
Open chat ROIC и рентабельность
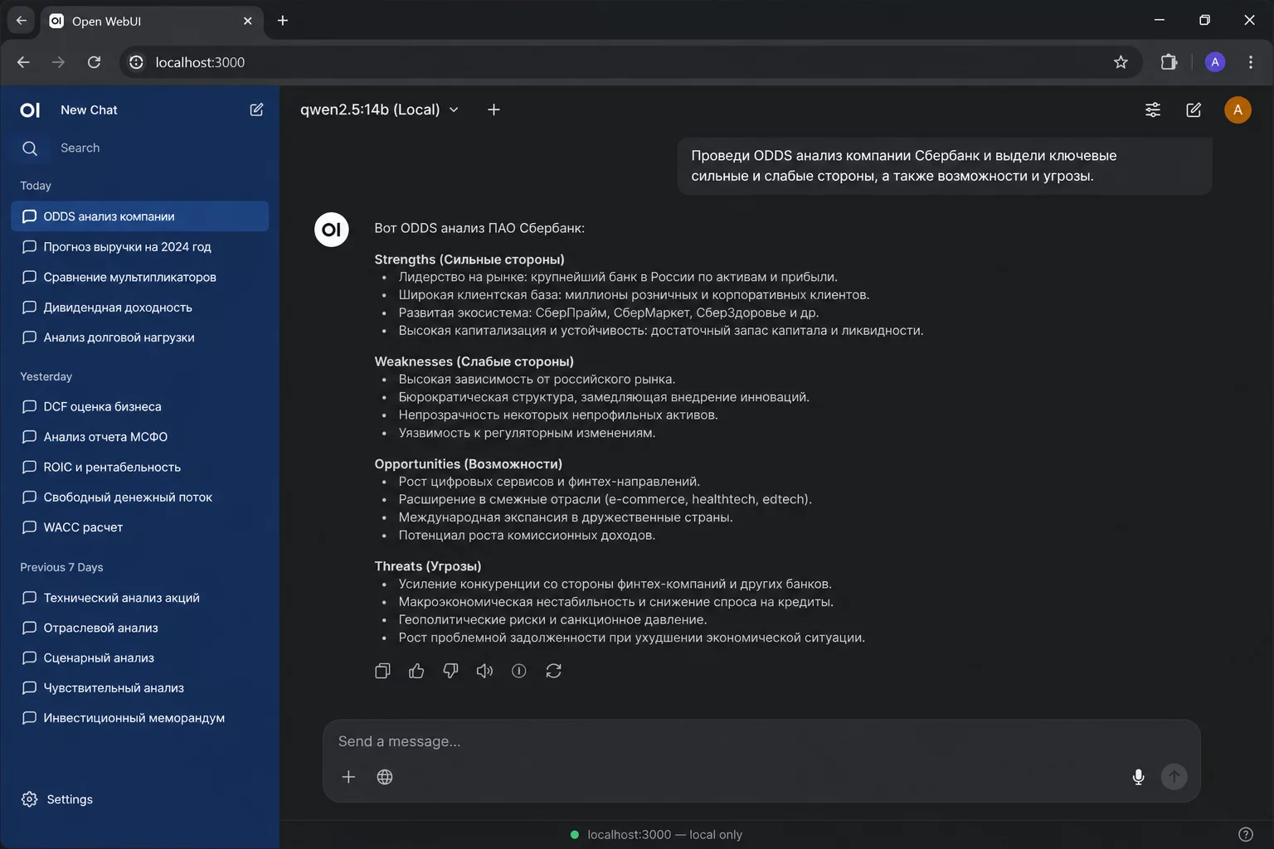(140, 467)
